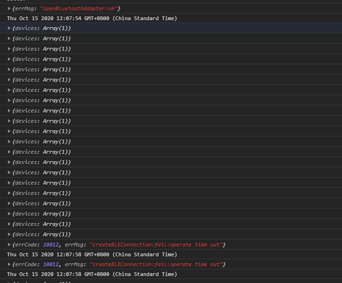Expand the openBluetoothAdapter:ok errMsg object arrow
This screenshot has width=342, height=283.
click(9, 8)
